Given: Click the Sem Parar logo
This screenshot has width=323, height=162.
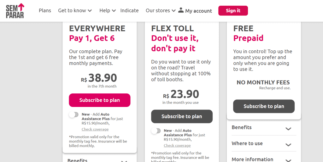Looking at the screenshot, I should pos(15,11).
